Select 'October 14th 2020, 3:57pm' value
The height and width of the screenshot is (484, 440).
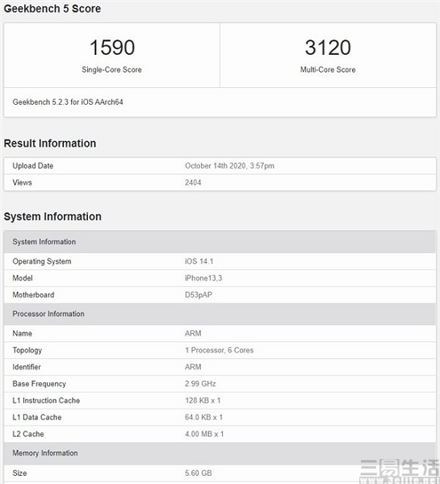[229, 165]
